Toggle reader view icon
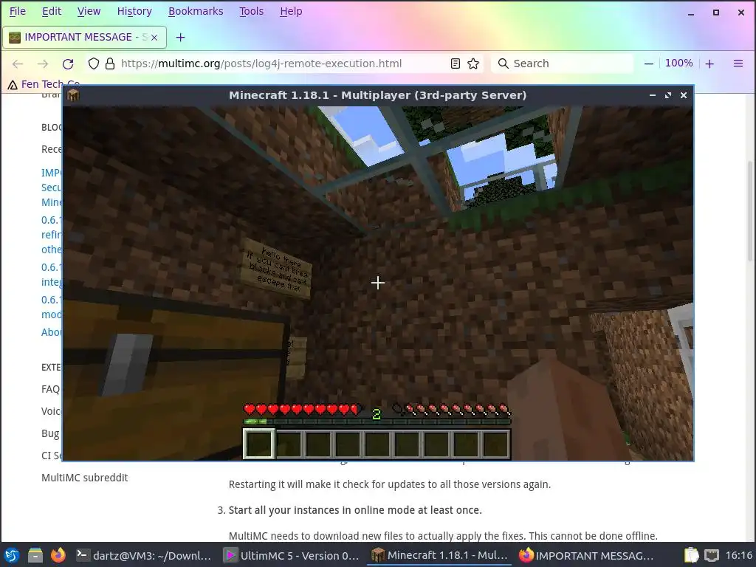The image size is (756, 567). pos(455,63)
